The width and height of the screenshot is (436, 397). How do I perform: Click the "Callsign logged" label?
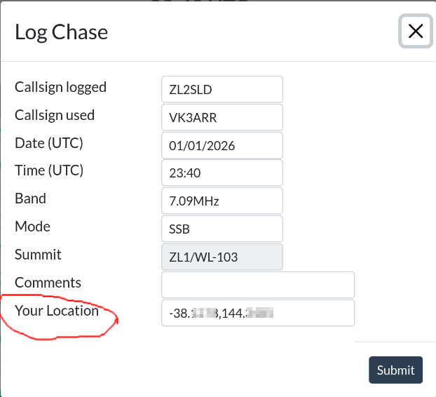(x=60, y=88)
